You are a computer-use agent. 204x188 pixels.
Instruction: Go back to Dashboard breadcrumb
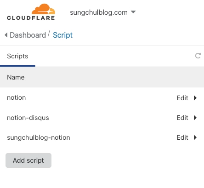pyautogui.click(x=28, y=35)
